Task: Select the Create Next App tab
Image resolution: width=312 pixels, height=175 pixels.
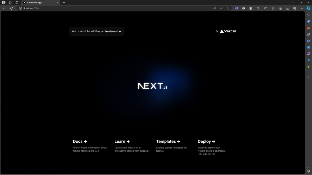Action: coord(41,3)
